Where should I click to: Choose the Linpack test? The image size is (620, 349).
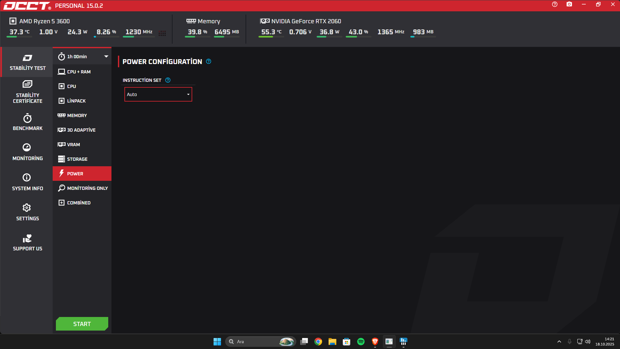click(x=82, y=101)
